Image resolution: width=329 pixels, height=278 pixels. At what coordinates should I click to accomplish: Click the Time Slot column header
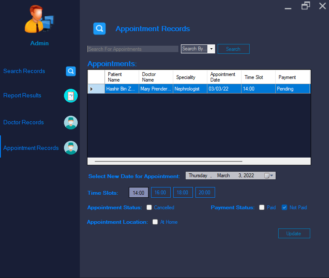tap(259, 77)
